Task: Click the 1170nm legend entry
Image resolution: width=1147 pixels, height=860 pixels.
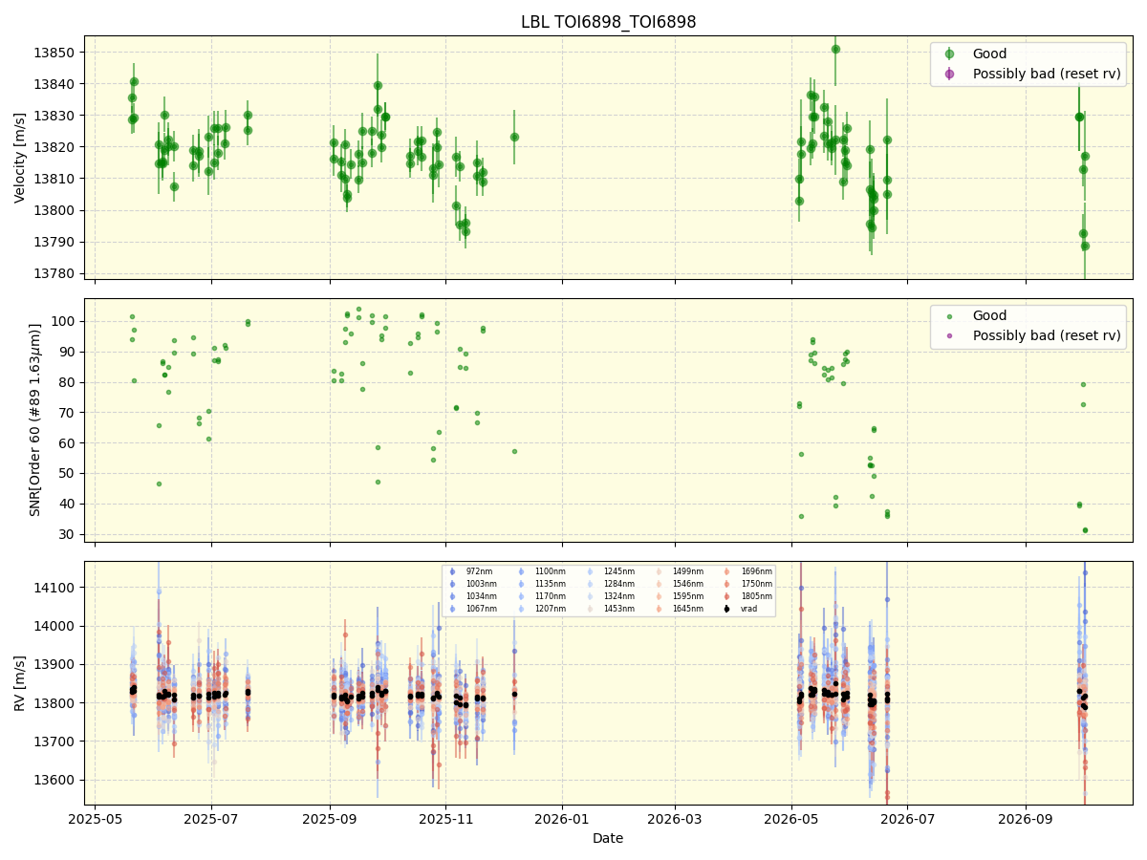Action: [550, 596]
